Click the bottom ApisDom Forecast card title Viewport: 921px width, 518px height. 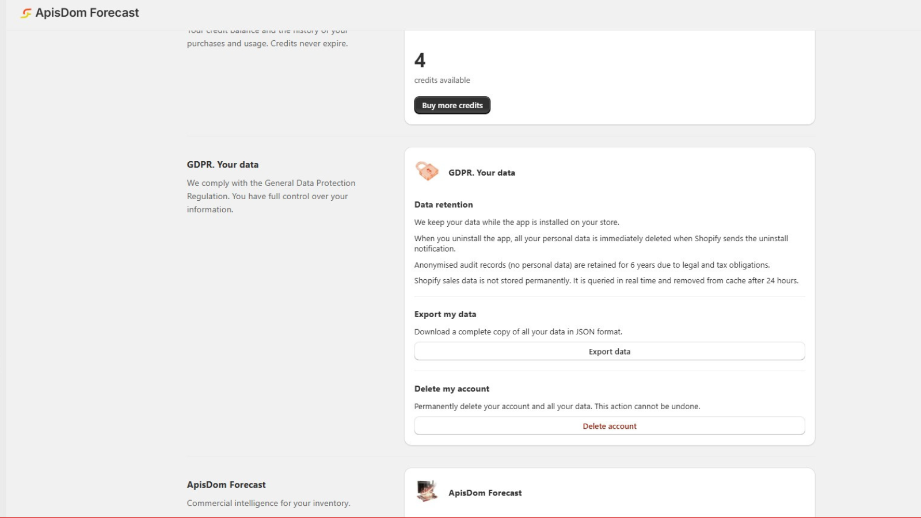pos(485,493)
